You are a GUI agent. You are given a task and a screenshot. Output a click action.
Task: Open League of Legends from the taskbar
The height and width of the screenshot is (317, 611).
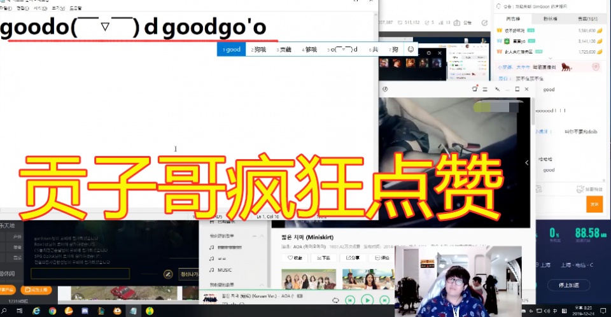101,311
